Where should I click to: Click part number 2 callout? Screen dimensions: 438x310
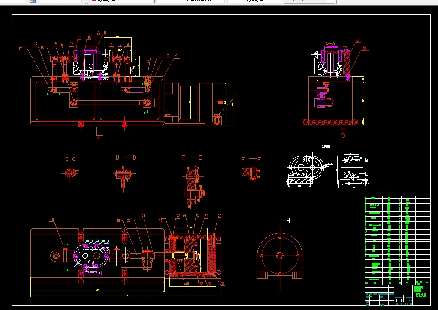[x=176, y=56]
